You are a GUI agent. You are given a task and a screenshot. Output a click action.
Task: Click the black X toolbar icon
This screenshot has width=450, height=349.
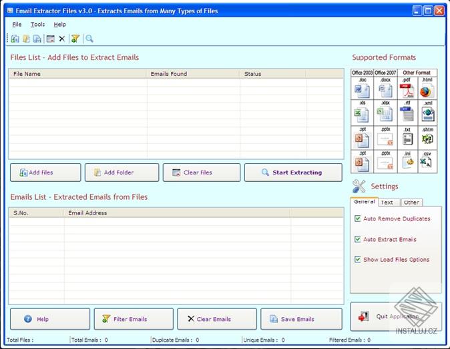click(x=61, y=39)
